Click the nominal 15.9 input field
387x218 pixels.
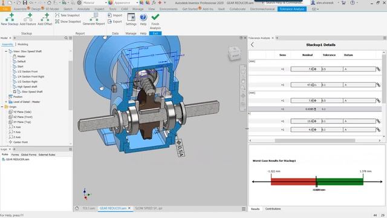(302, 121)
